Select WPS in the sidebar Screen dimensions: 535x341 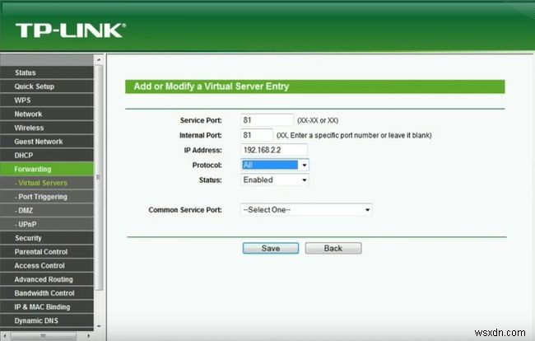[x=47, y=100]
